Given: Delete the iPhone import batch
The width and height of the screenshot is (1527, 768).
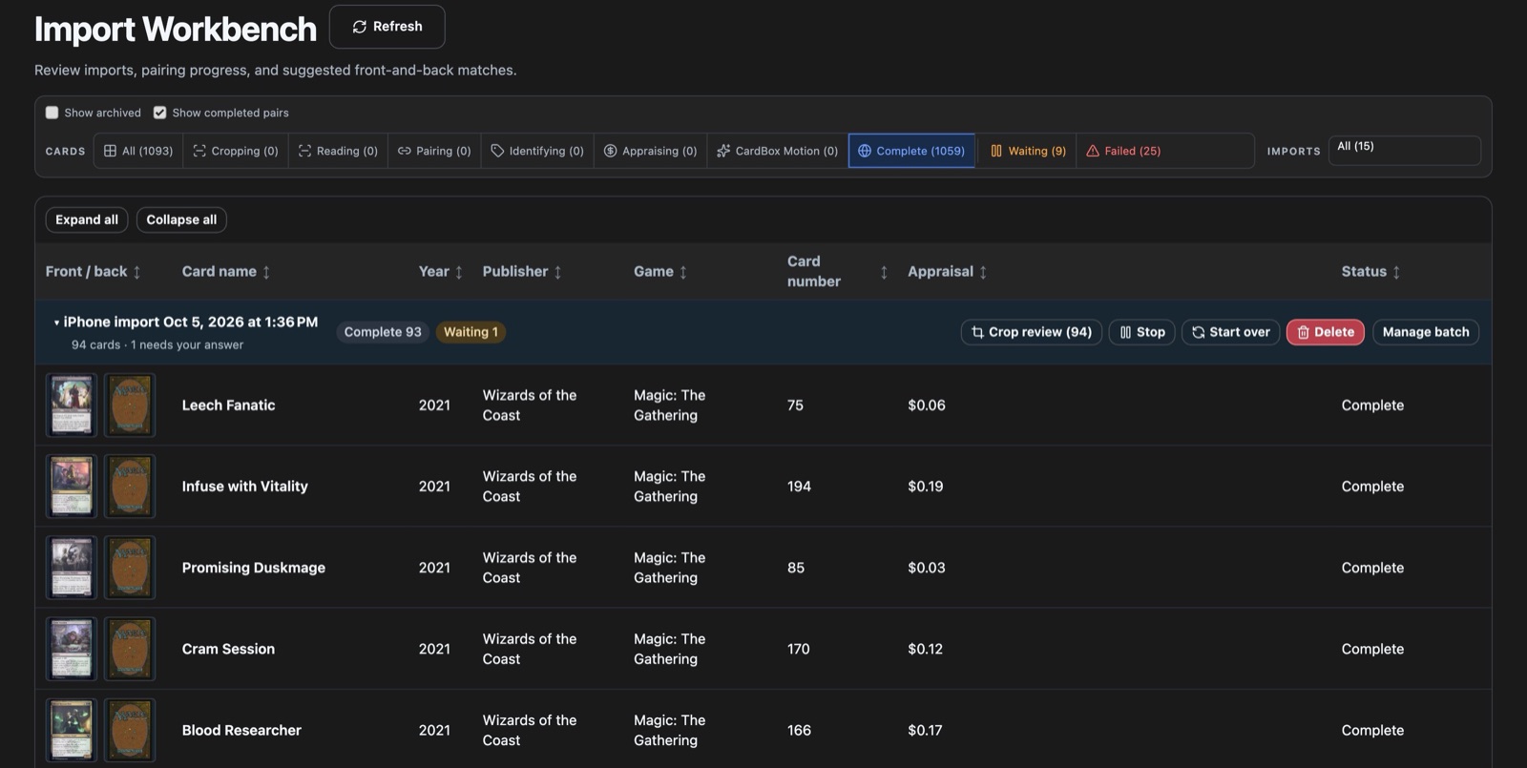Looking at the screenshot, I should (1326, 332).
